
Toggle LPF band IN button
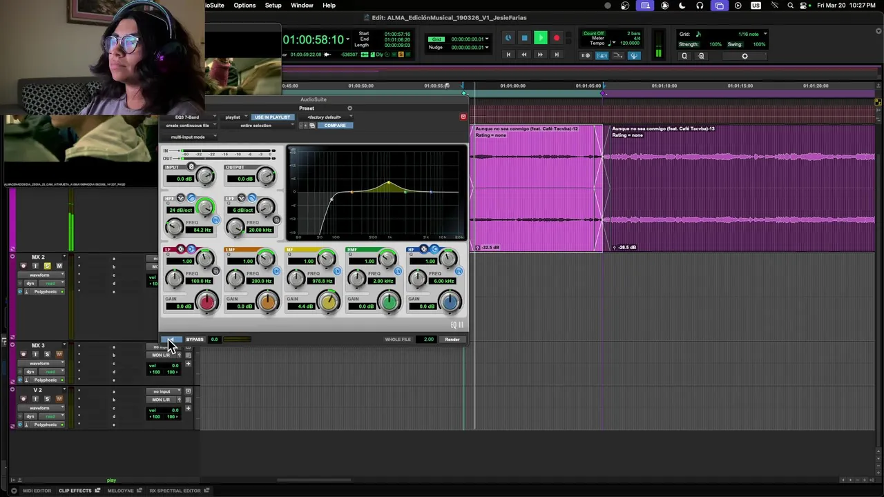click(x=276, y=220)
